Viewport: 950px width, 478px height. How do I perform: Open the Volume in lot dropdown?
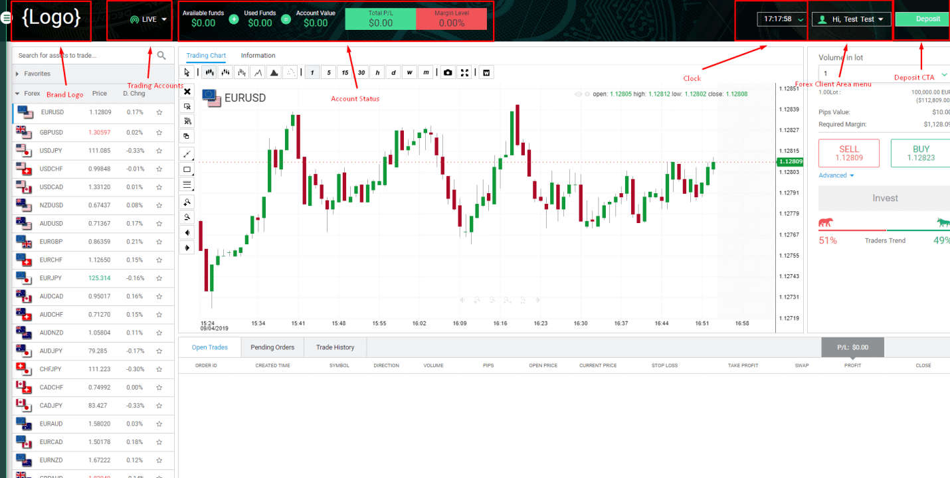coord(884,74)
